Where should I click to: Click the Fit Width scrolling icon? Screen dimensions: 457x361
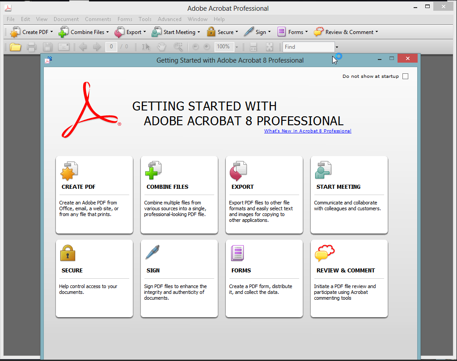(253, 47)
